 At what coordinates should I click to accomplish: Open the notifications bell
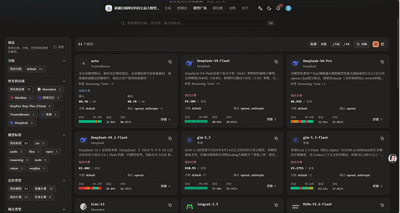coord(278,8)
